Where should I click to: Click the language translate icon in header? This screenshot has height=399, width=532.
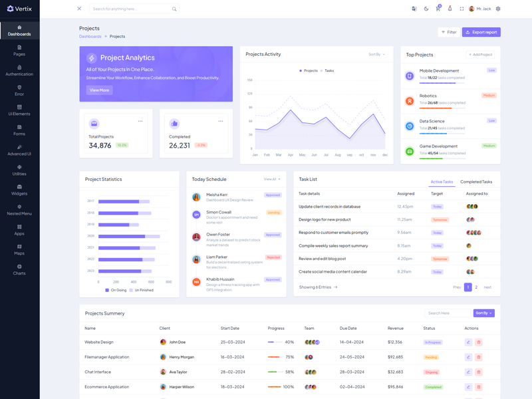tap(414, 9)
